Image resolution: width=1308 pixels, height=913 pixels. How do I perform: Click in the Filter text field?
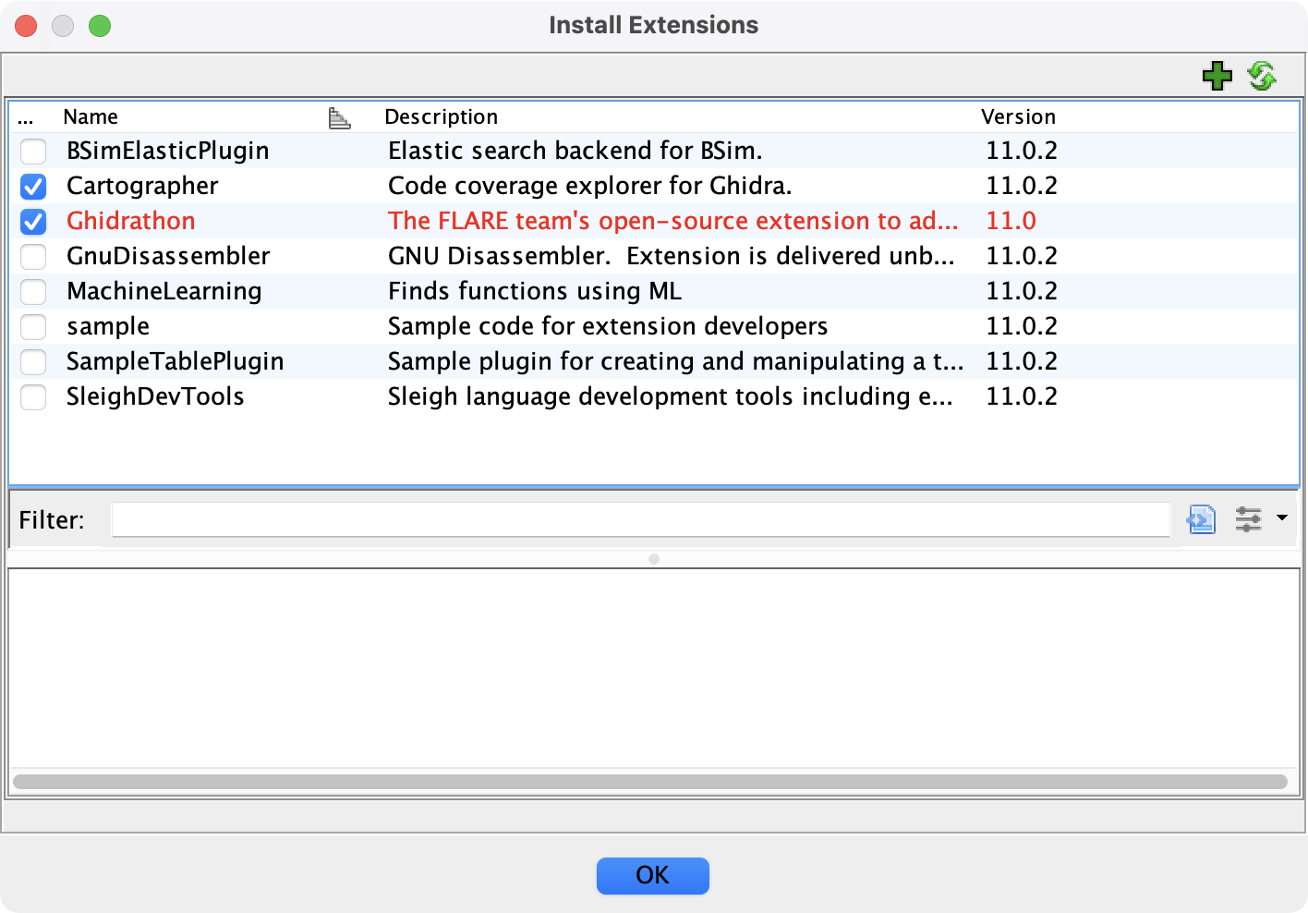641,519
